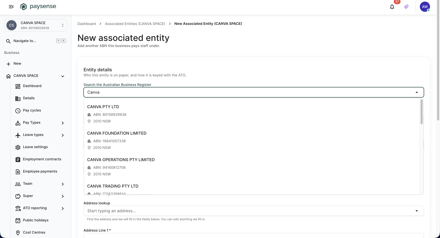Open the Address lookup dropdown arrow
Viewport: 440px width, 238px height.
(x=417, y=211)
